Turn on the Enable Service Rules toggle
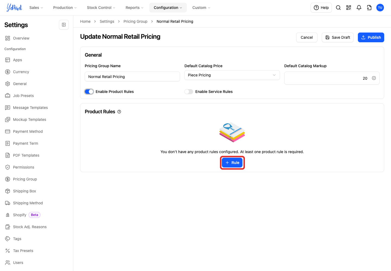 pyautogui.click(x=189, y=92)
